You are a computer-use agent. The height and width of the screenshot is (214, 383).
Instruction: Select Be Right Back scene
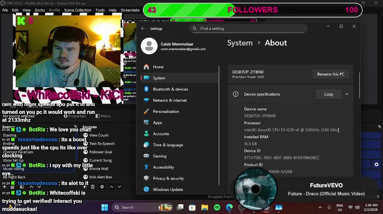tap(14, 177)
